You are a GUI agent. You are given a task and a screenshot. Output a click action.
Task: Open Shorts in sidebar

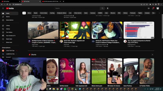10,17
